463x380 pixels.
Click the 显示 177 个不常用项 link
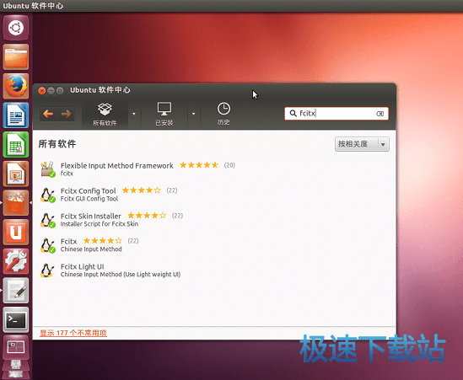73,333
